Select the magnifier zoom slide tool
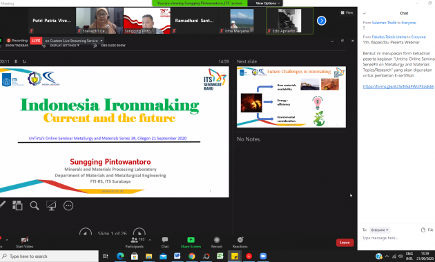 pyautogui.click(x=35, y=205)
